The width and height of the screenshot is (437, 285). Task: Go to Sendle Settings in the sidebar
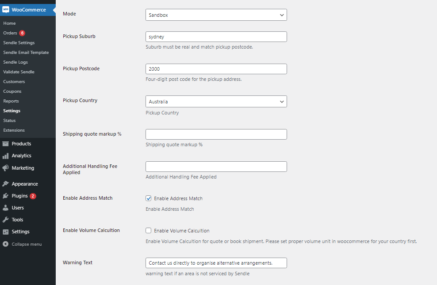[19, 43]
